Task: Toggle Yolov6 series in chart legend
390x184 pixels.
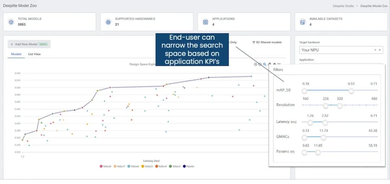Action: coord(133,166)
